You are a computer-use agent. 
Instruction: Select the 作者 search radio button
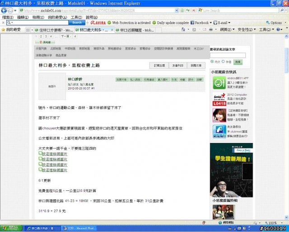pyautogui.click(x=223, y=62)
